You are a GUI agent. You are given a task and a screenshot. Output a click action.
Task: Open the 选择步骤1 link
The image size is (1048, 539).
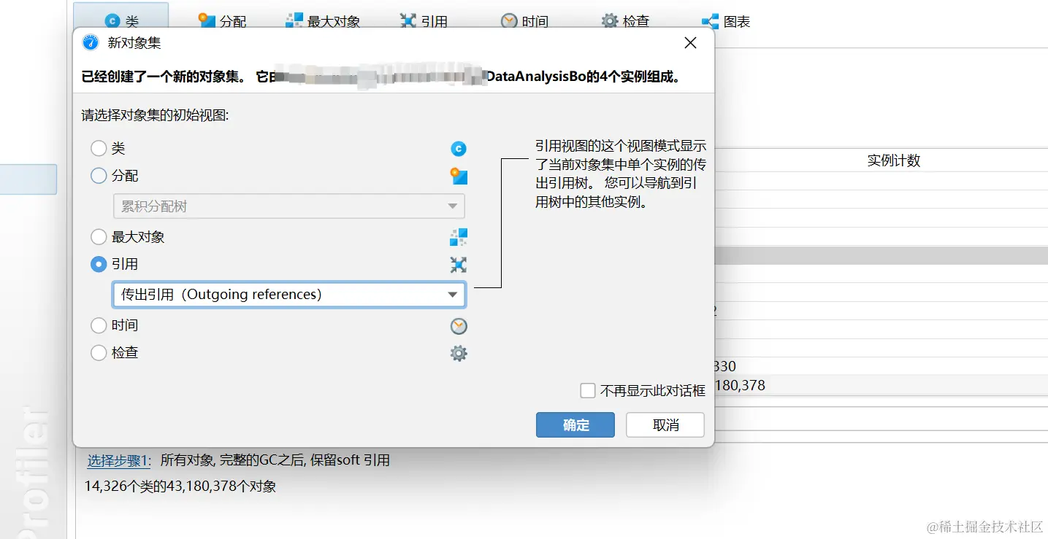click(x=118, y=461)
